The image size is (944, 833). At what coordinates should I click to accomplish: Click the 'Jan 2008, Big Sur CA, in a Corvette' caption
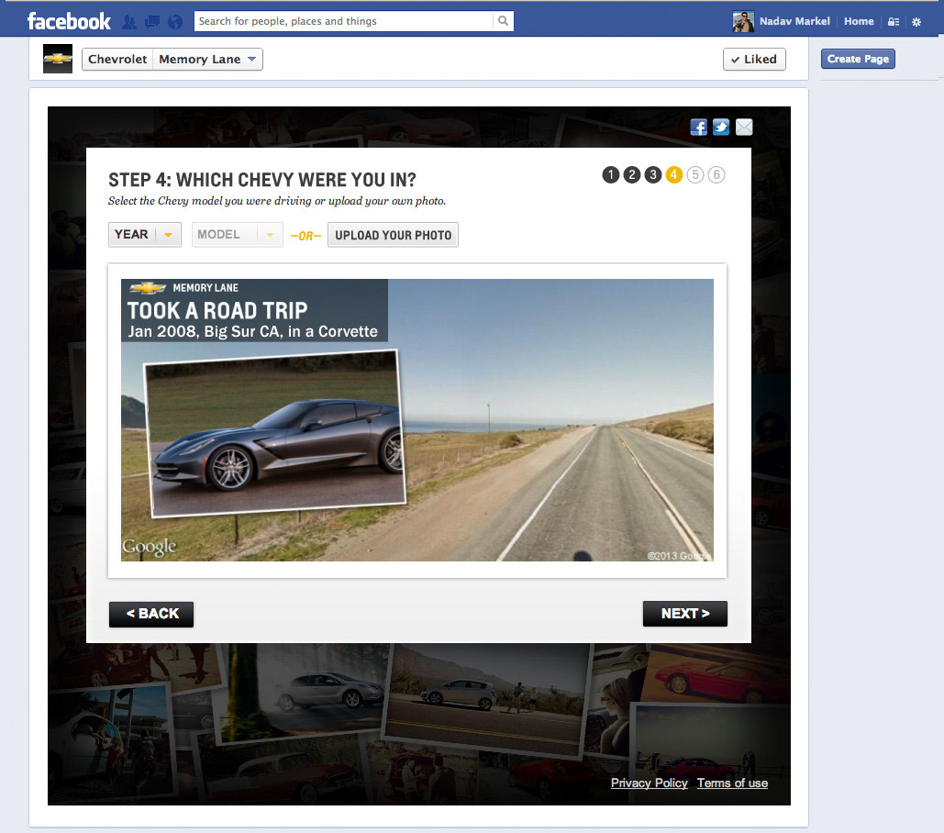tap(253, 331)
